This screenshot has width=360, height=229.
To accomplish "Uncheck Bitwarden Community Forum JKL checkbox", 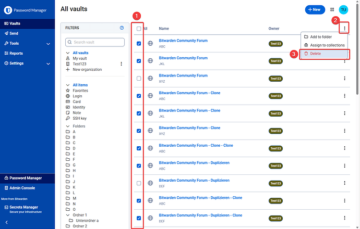I will (x=139, y=61).
